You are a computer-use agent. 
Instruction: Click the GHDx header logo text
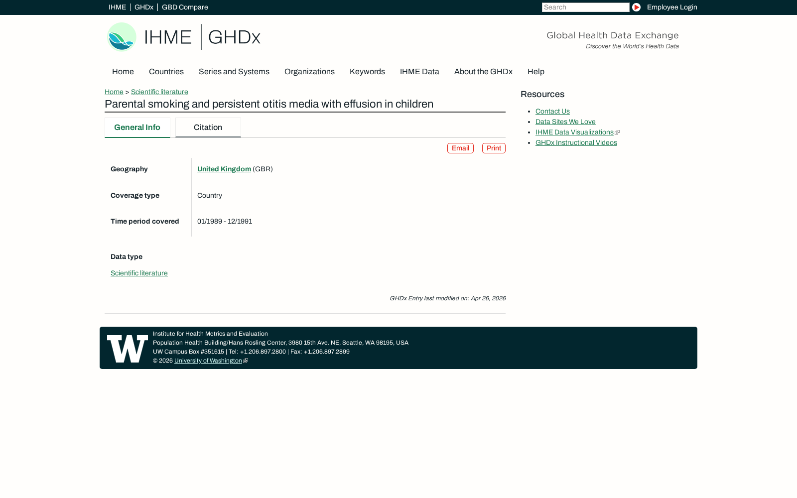tap(234, 37)
